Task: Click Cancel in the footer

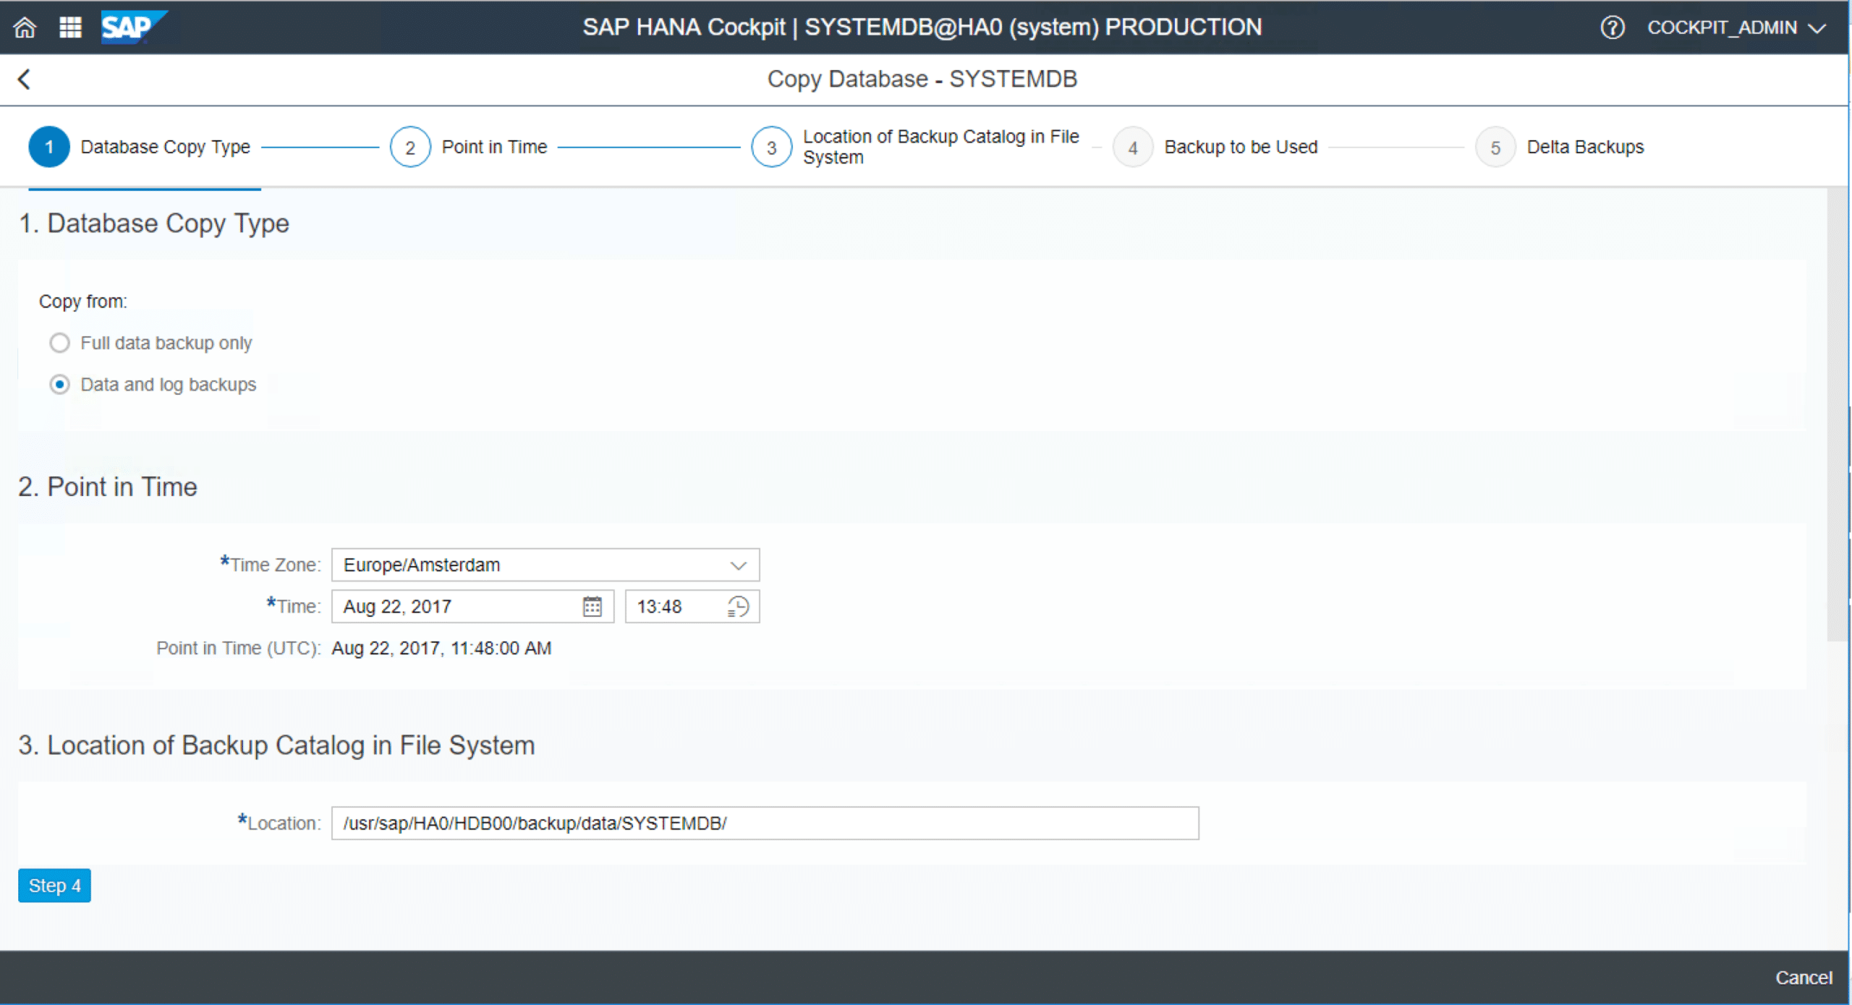Action: click(x=1803, y=978)
